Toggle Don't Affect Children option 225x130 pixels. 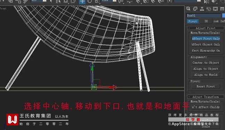coord(206,107)
